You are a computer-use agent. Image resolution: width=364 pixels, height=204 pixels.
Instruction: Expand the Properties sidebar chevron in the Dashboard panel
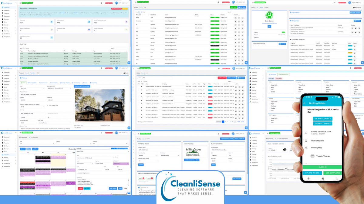pyautogui.click(x=15, y=13)
